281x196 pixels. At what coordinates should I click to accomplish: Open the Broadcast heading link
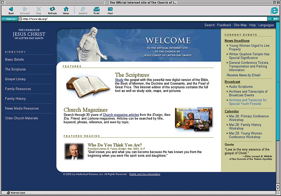(x=232, y=82)
